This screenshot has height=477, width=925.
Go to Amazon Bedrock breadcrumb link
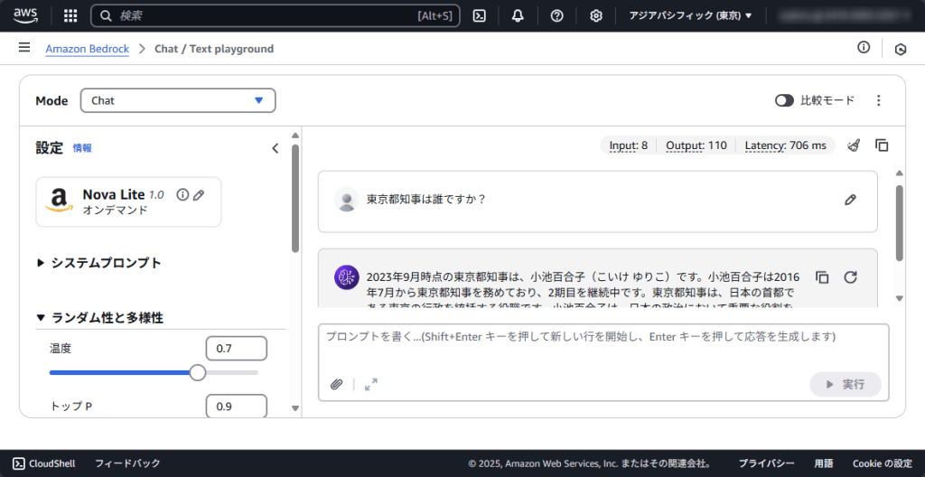88,49
